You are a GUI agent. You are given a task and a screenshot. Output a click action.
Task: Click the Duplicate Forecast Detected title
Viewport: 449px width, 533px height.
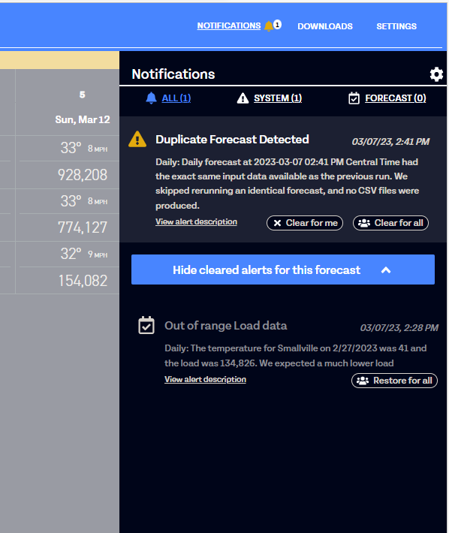[232, 140]
